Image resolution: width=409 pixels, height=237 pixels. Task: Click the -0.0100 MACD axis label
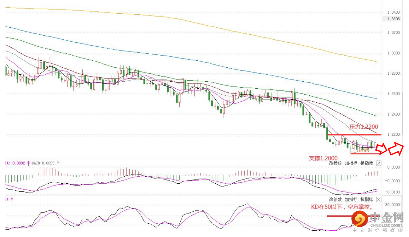392,192
